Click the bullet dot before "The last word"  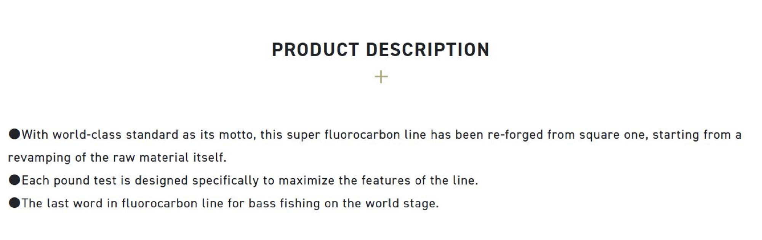[x=14, y=203]
